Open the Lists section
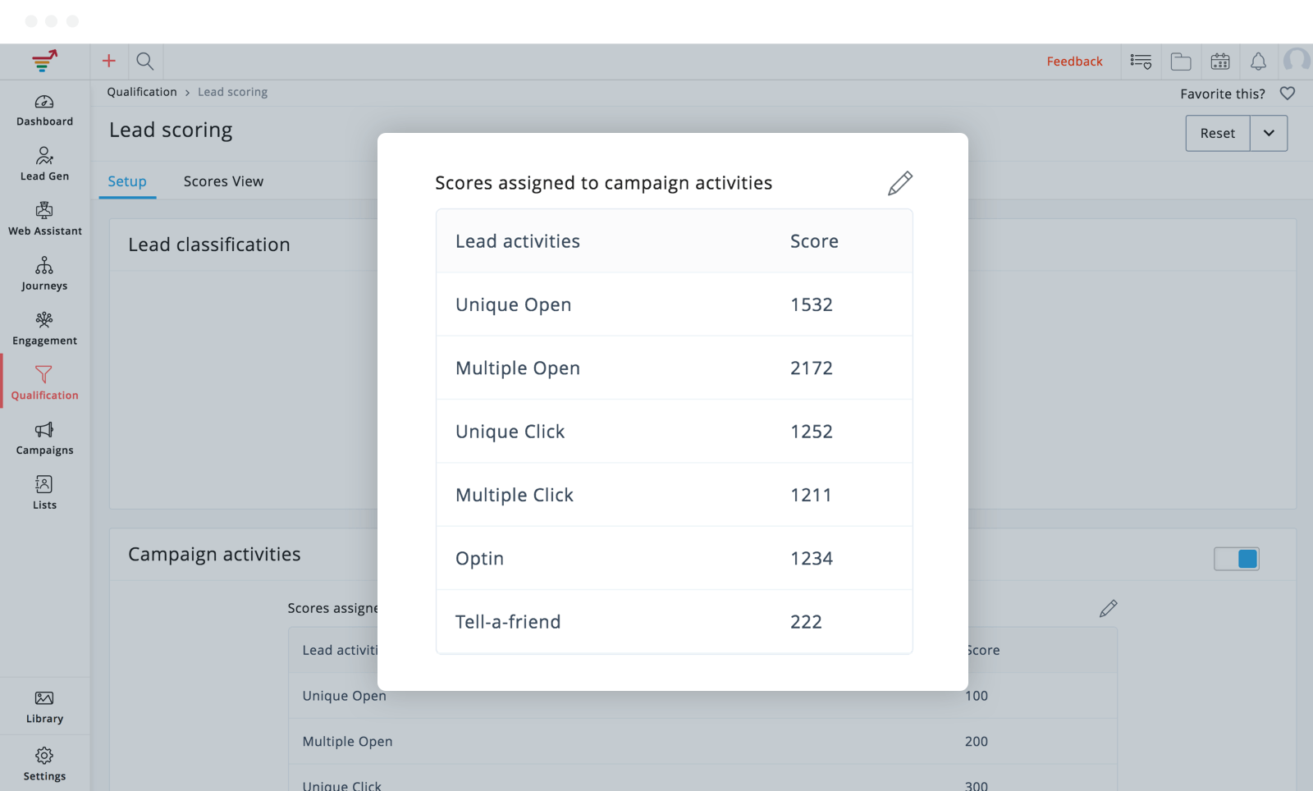This screenshot has width=1313, height=791. coord(44,492)
